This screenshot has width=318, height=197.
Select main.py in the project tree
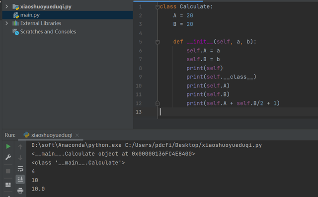pyautogui.click(x=68, y=15)
